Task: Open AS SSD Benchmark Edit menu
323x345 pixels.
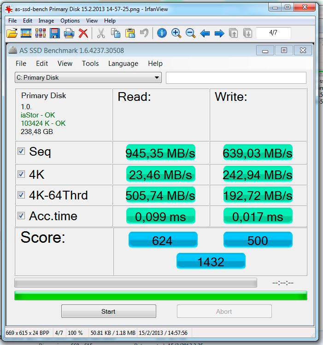Action: pos(42,64)
